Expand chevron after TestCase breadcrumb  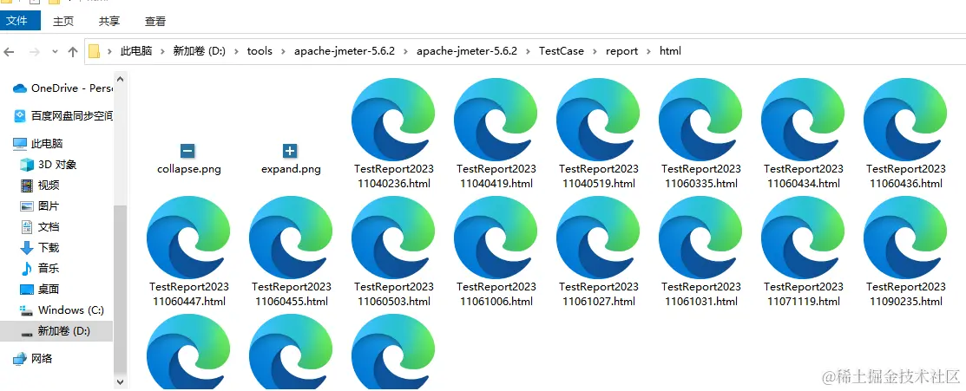point(595,51)
